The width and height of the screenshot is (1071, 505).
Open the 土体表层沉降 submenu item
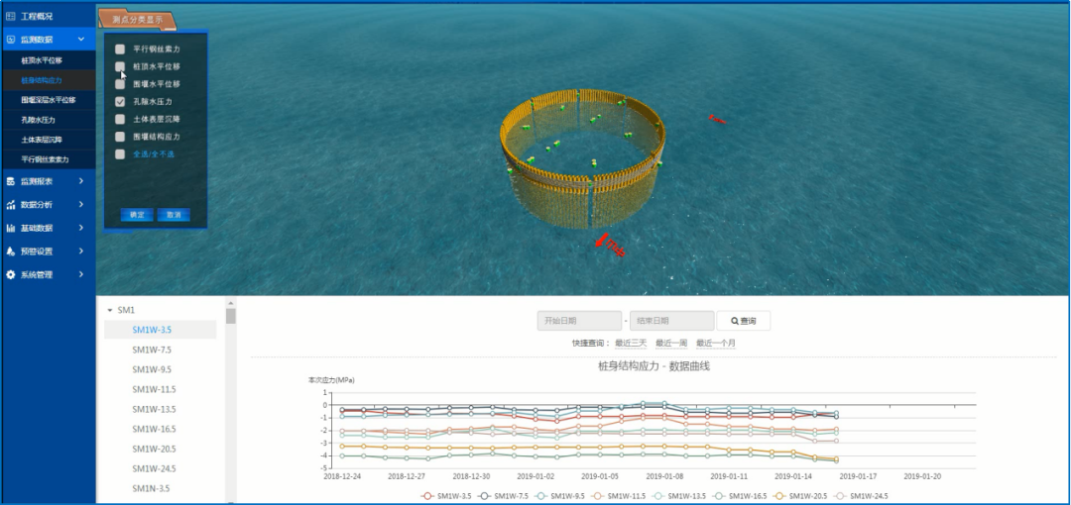point(48,140)
